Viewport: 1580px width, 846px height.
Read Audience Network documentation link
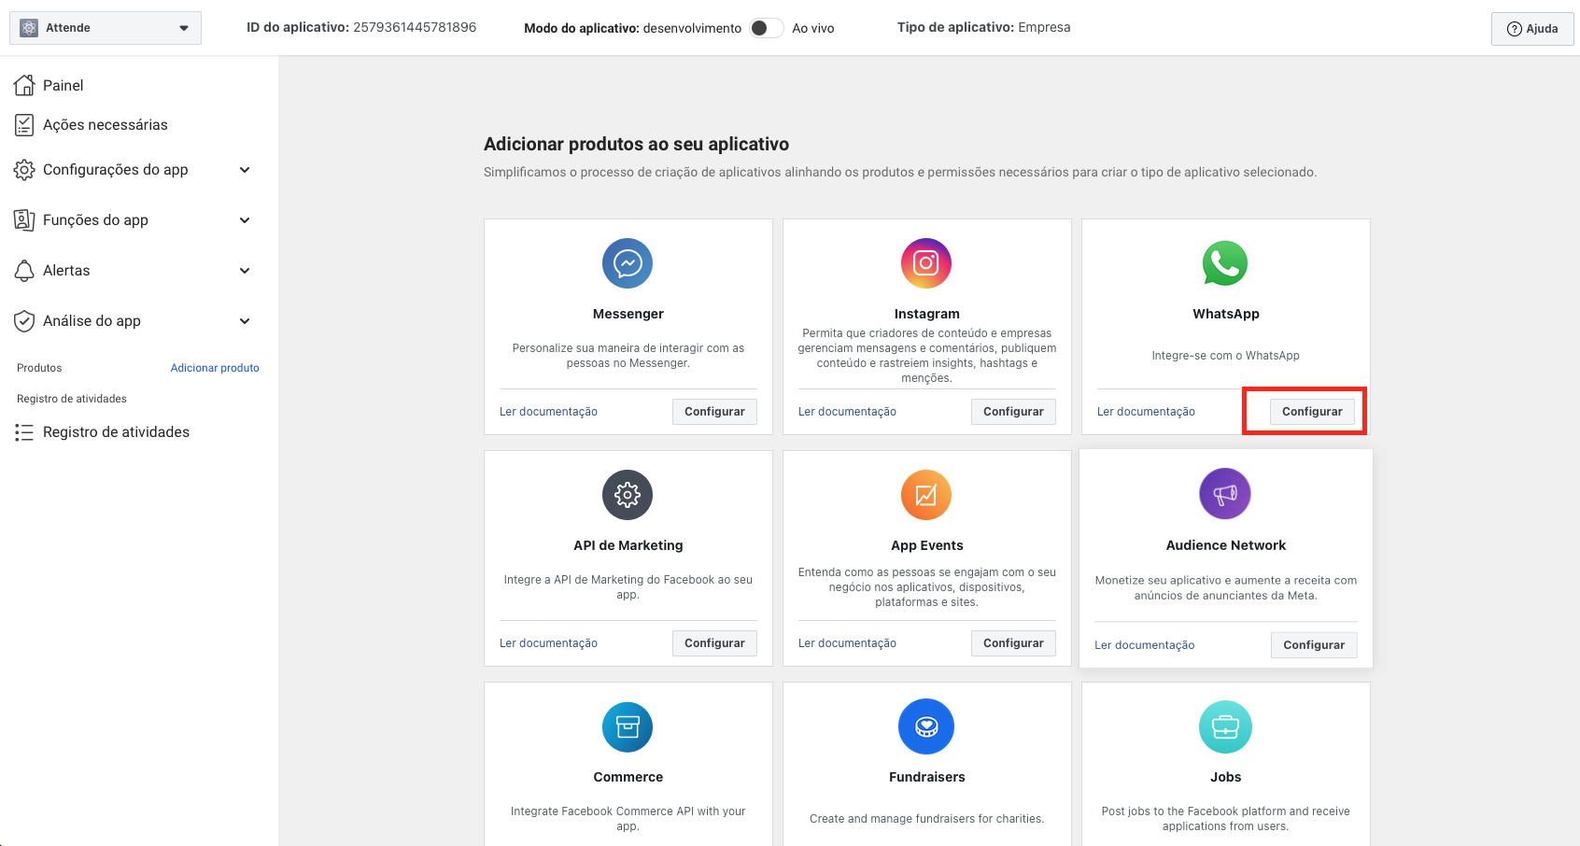pyautogui.click(x=1144, y=645)
